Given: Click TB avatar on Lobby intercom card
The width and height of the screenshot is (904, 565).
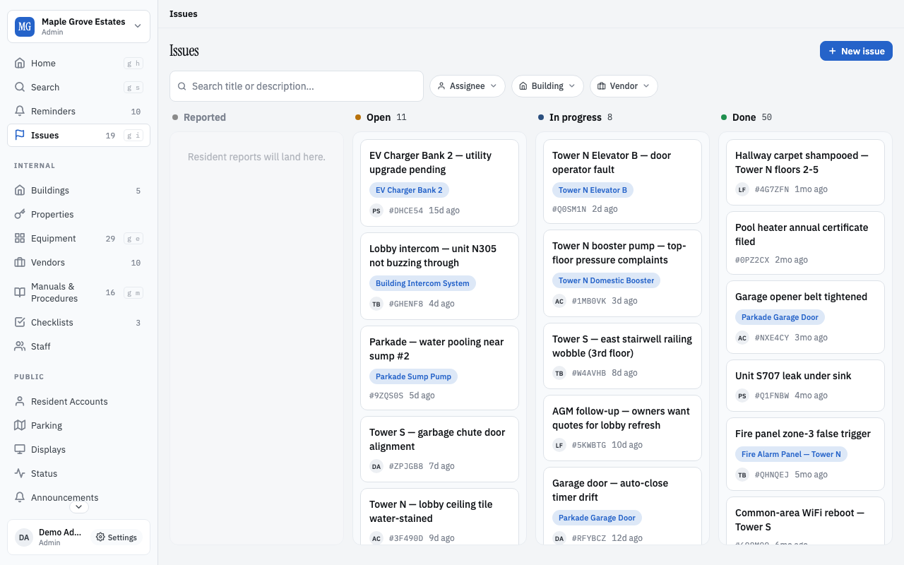Looking at the screenshot, I should tap(376, 304).
